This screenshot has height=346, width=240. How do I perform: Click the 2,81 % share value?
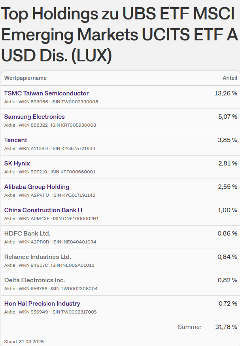tap(228, 163)
